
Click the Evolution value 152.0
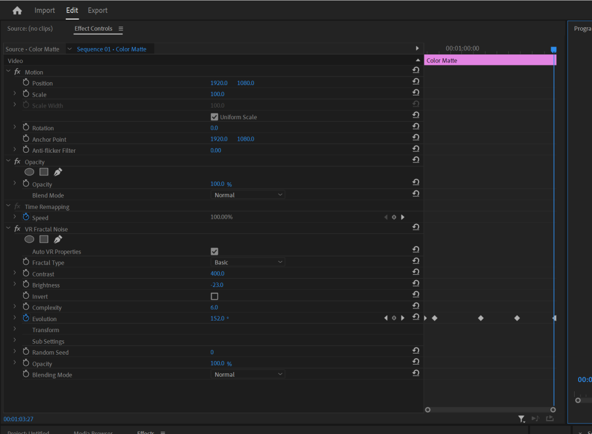click(217, 318)
